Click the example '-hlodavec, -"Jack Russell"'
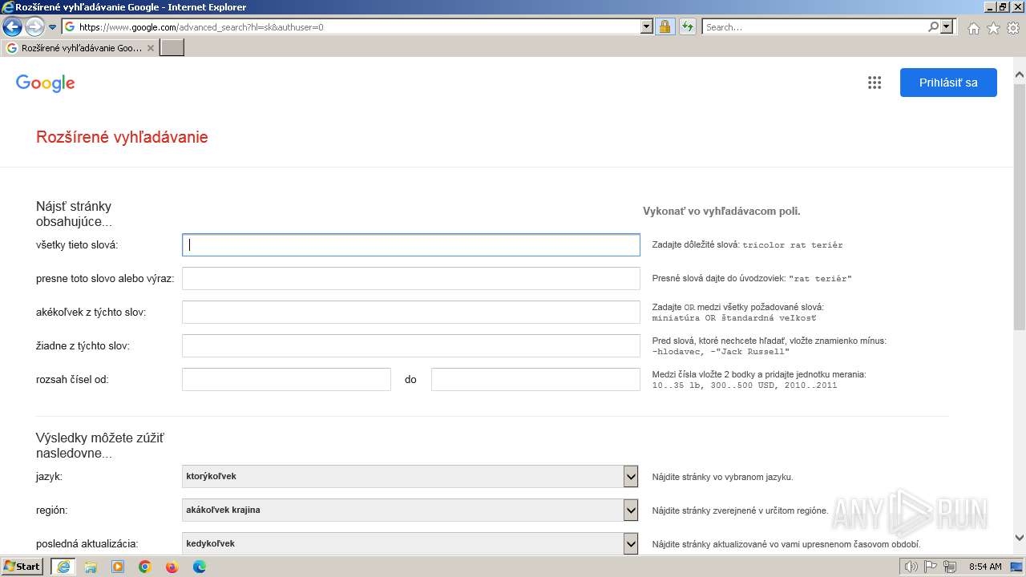This screenshot has height=577, width=1026. [721, 352]
